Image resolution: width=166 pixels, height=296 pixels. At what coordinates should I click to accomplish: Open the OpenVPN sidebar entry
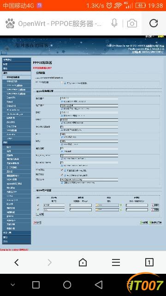[x=17, y=98]
